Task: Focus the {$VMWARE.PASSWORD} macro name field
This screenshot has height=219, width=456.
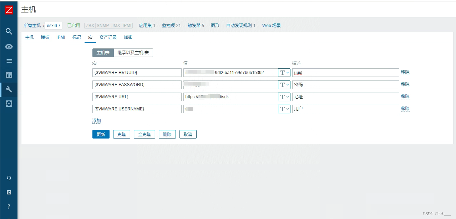Action: (x=137, y=85)
